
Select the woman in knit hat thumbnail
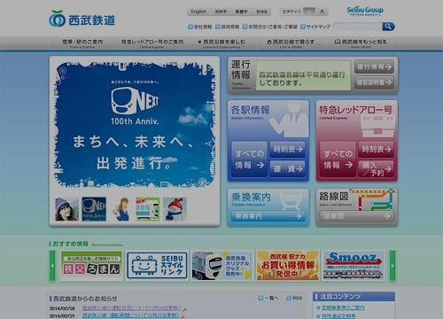point(66,209)
